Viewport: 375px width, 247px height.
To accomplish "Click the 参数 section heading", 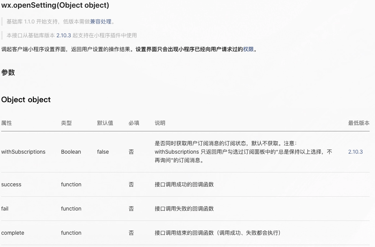I will click(x=8, y=73).
